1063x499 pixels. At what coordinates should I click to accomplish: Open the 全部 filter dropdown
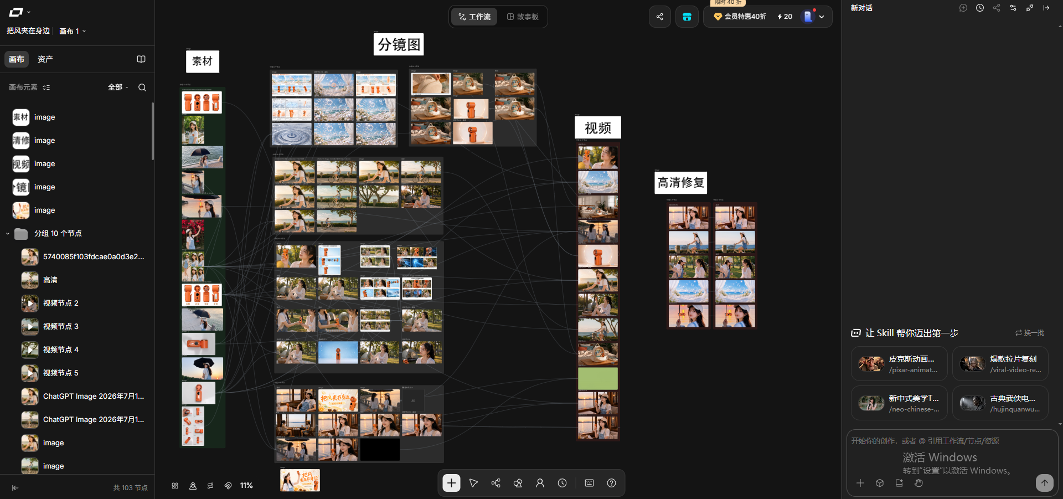[118, 87]
